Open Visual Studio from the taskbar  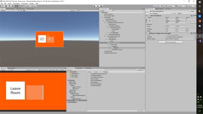(x=200, y=41)
